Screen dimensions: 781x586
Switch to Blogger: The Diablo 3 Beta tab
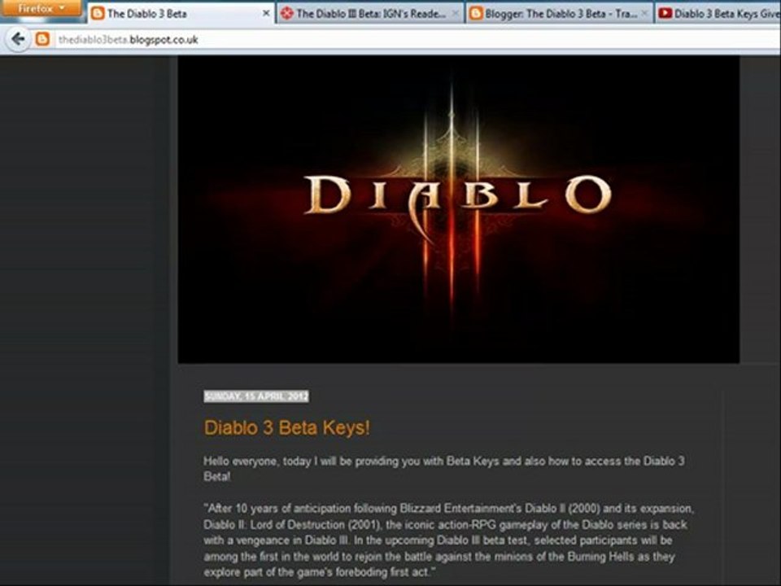[560, 14]
